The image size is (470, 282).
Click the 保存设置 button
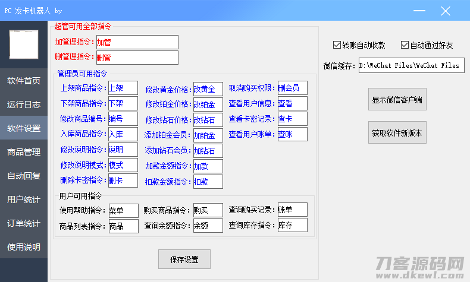click(184, 259)
